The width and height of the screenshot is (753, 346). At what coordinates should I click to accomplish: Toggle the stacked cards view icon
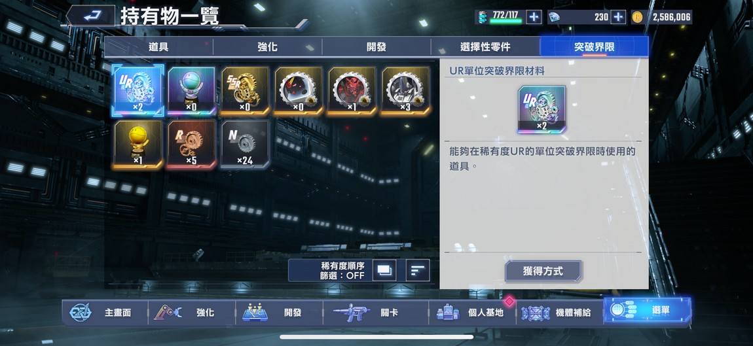(384, 270)
